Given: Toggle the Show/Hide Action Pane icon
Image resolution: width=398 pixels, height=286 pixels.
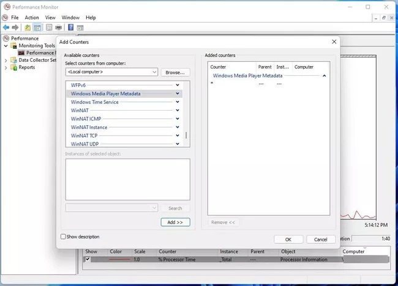Looking at the screenshot, I should (80, 28).
